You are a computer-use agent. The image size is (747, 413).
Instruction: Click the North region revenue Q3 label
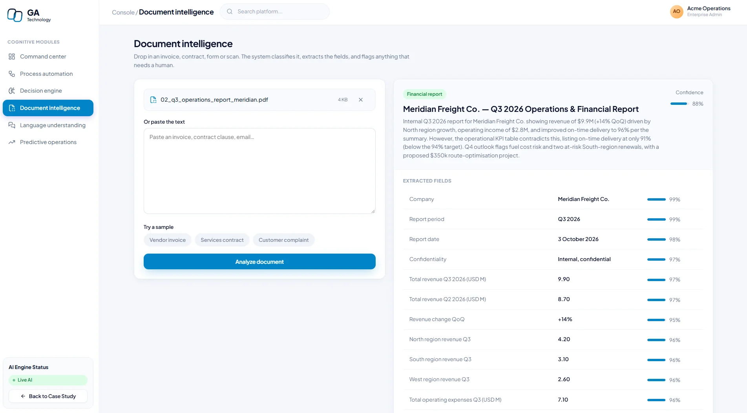point(440,339)
